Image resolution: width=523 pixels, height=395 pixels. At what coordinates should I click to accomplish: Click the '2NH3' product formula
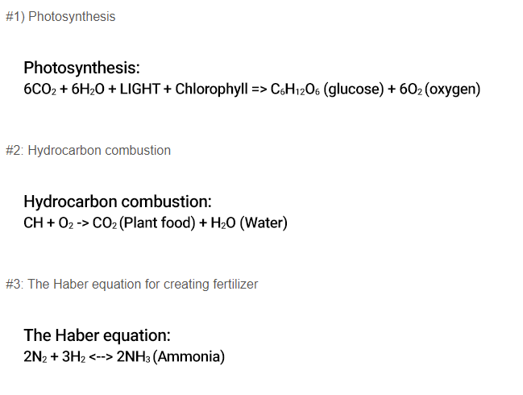133,356
